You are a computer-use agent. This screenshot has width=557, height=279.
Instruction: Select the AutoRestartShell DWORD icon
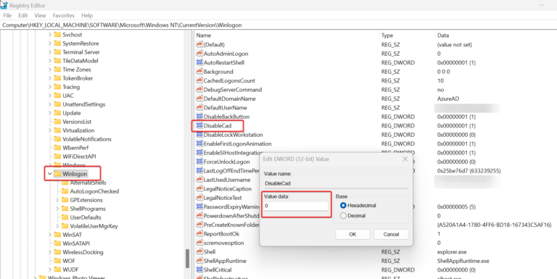(199, 62)
